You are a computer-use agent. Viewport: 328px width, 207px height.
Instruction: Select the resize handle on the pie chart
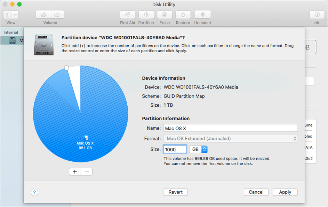[x=66, y=68]
